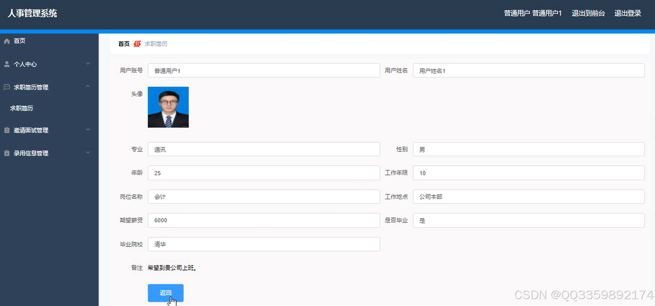Click 退出登录 in the header
This screenshot has height=306, width=655.
628,13
